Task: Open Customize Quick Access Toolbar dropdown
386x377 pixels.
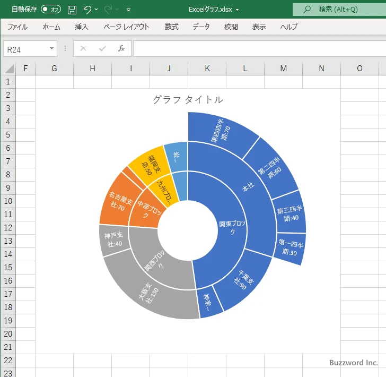Action: 128,10
